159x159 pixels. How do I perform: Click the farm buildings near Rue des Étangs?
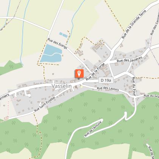pyautogui.click(x=79, y=53)
